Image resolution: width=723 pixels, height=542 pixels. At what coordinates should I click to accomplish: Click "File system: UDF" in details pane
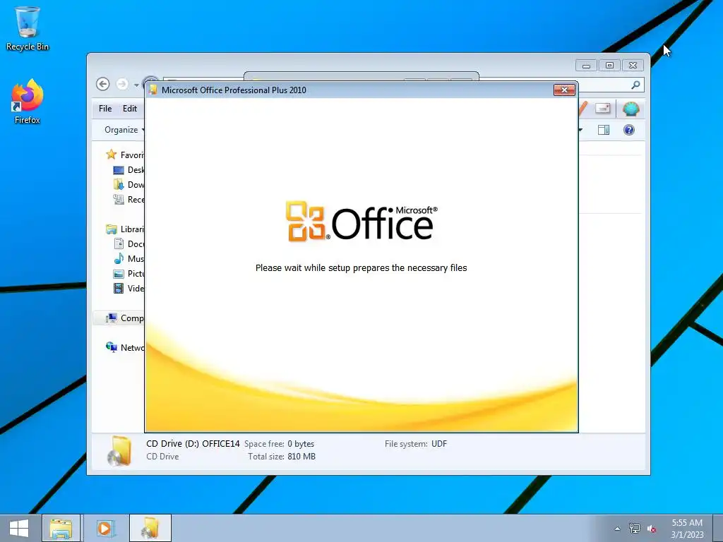tap(416, 444)
